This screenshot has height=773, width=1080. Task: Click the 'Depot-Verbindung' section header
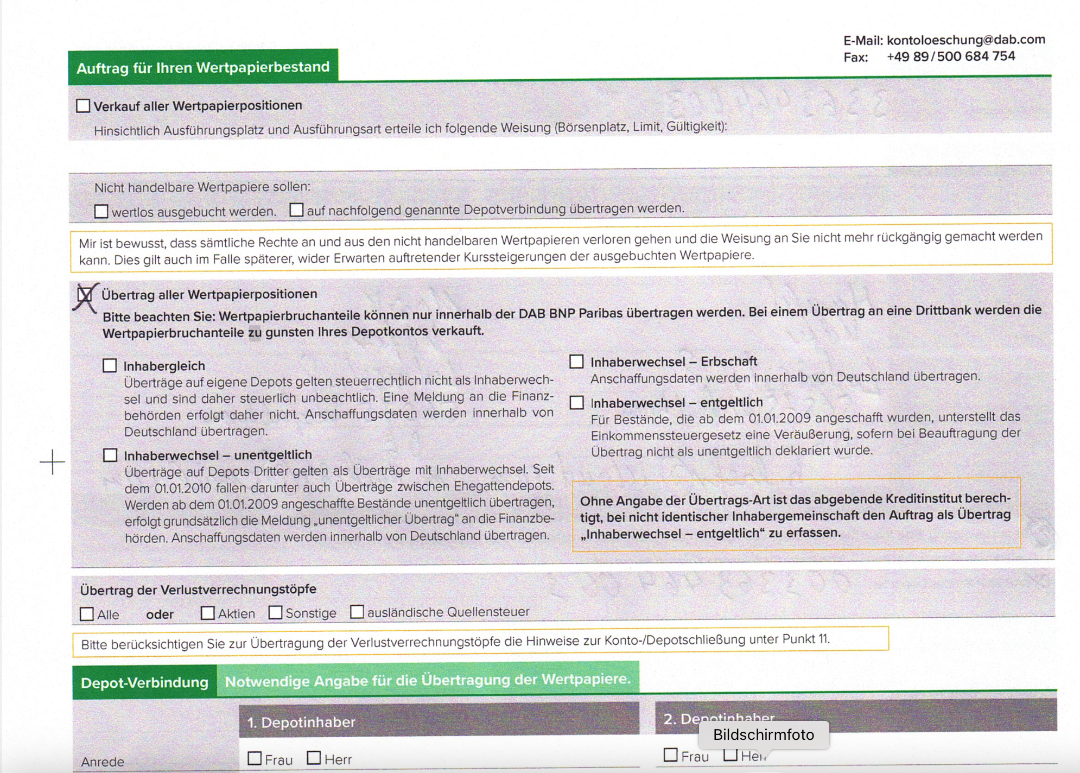[144, 682]
